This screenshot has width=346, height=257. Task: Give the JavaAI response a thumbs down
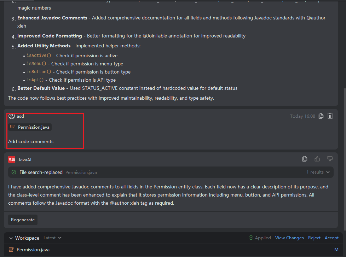(330, 159)
